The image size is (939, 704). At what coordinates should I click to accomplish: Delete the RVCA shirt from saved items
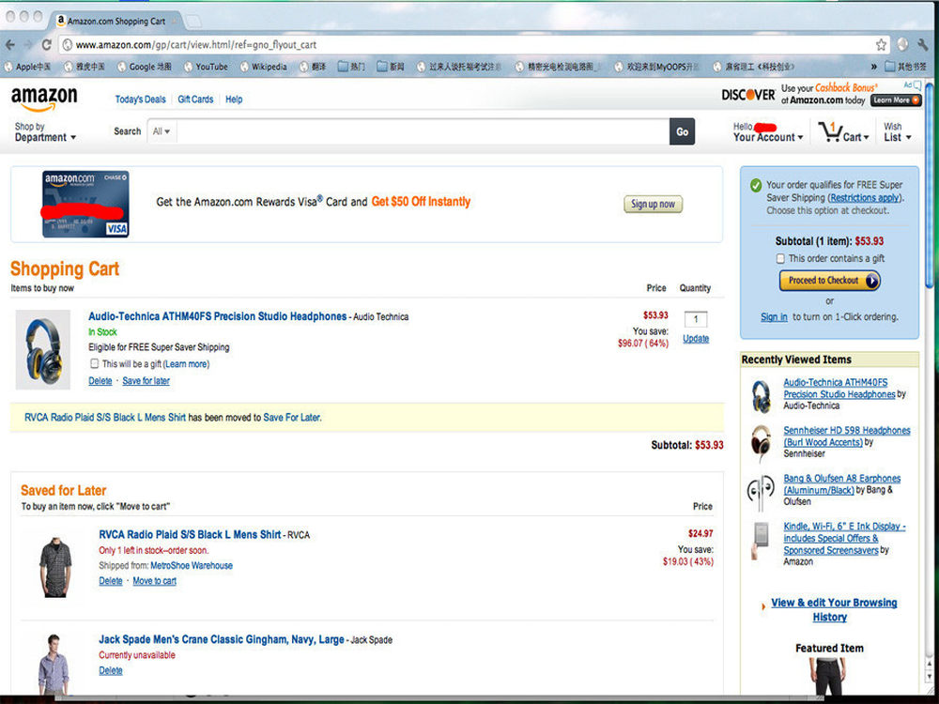pos(110,581)
